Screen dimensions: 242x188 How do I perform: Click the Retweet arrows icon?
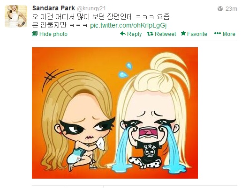coord(150,34)
